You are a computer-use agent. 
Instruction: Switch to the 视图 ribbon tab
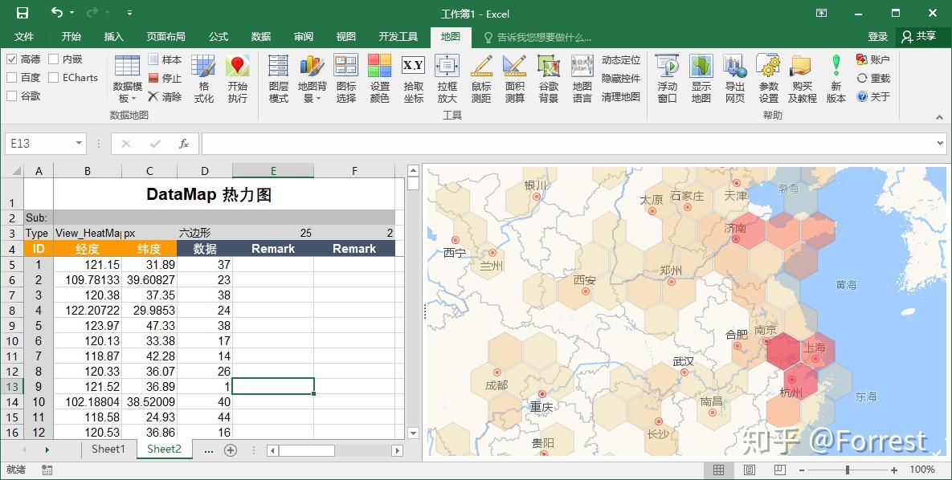click(345, 36)
